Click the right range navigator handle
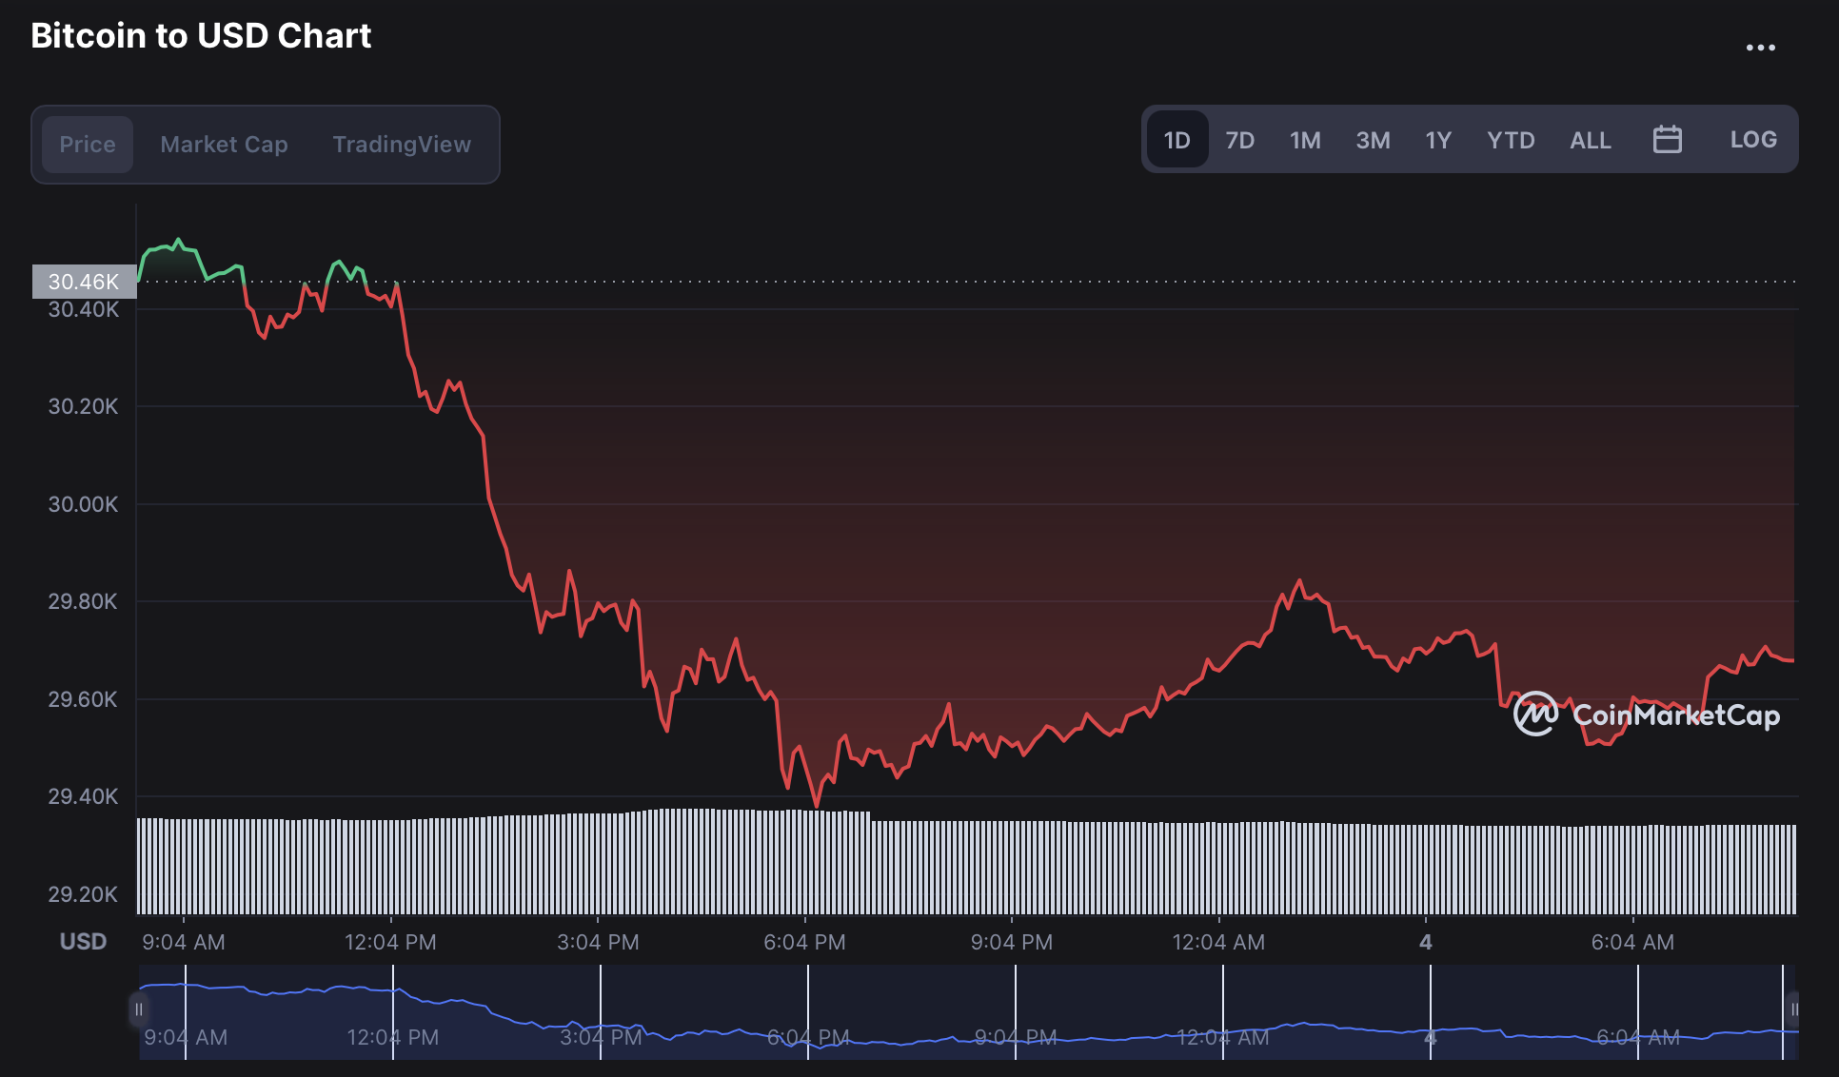 [x=1794, y=1009]
